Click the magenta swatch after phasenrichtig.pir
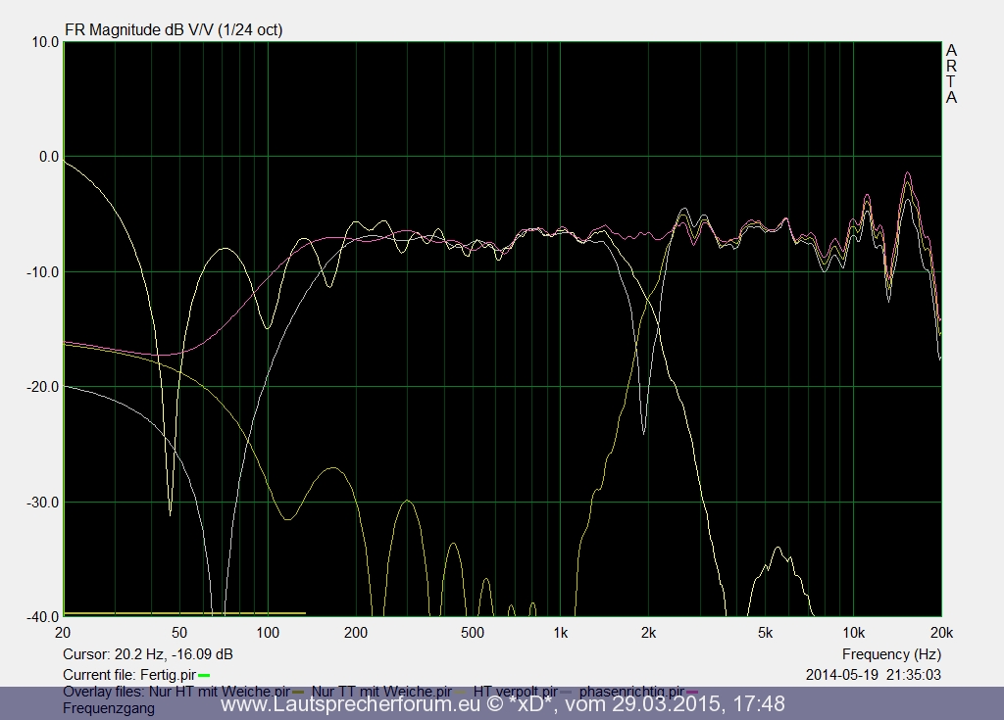 [x=692, y=692]
